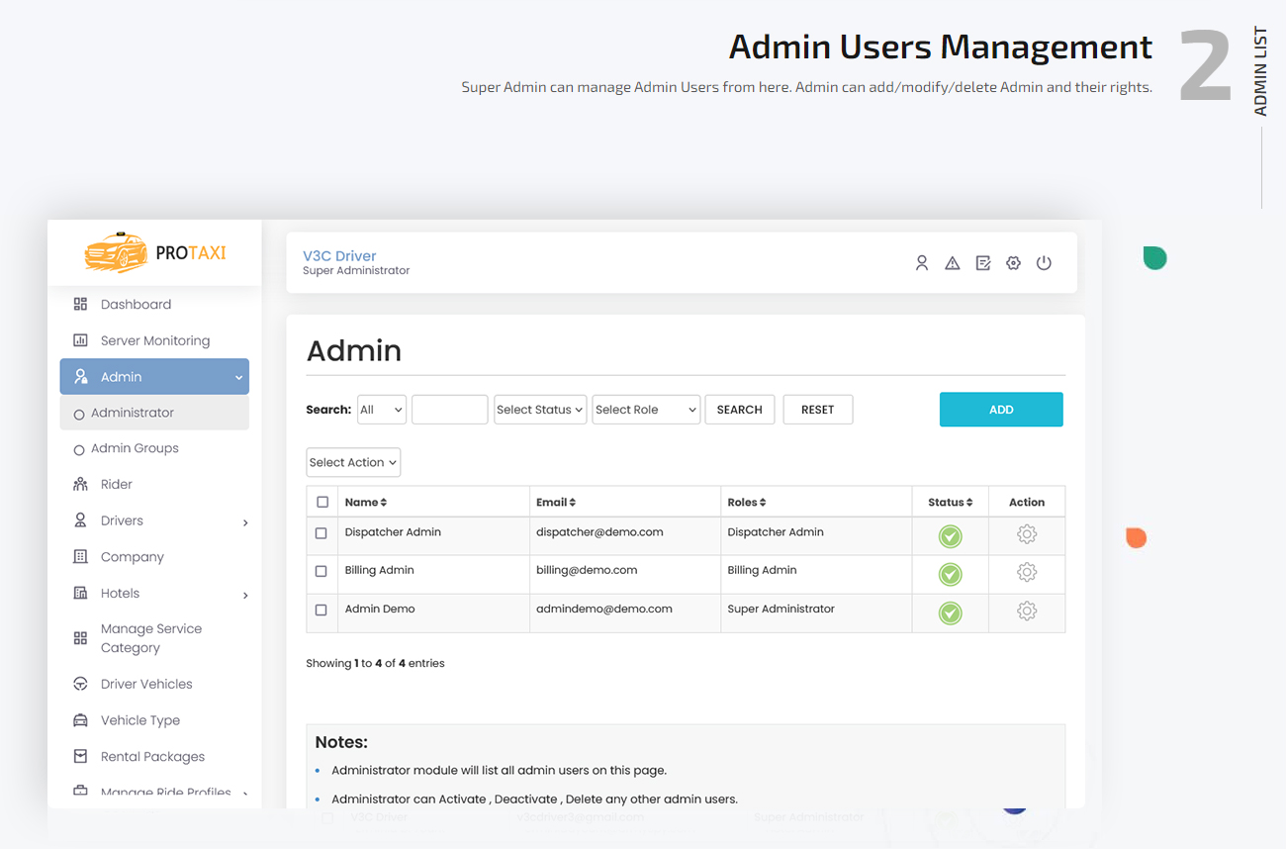Click the ProTaxi logo
The image size is (1287, 849).
155,252
